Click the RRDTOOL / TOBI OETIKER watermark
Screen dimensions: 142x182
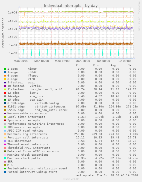point(139,16)
